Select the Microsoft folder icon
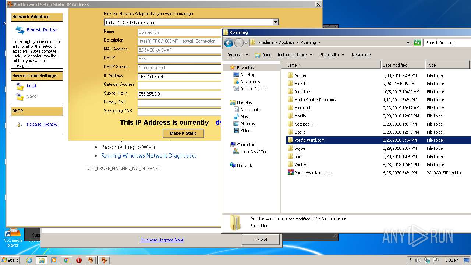This screenshot has height=265, width=471. [x=290, y=108]
